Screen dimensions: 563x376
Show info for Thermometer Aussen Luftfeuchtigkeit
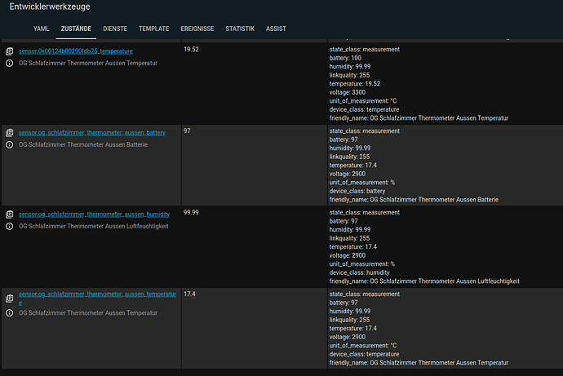(x=10, y=226)
